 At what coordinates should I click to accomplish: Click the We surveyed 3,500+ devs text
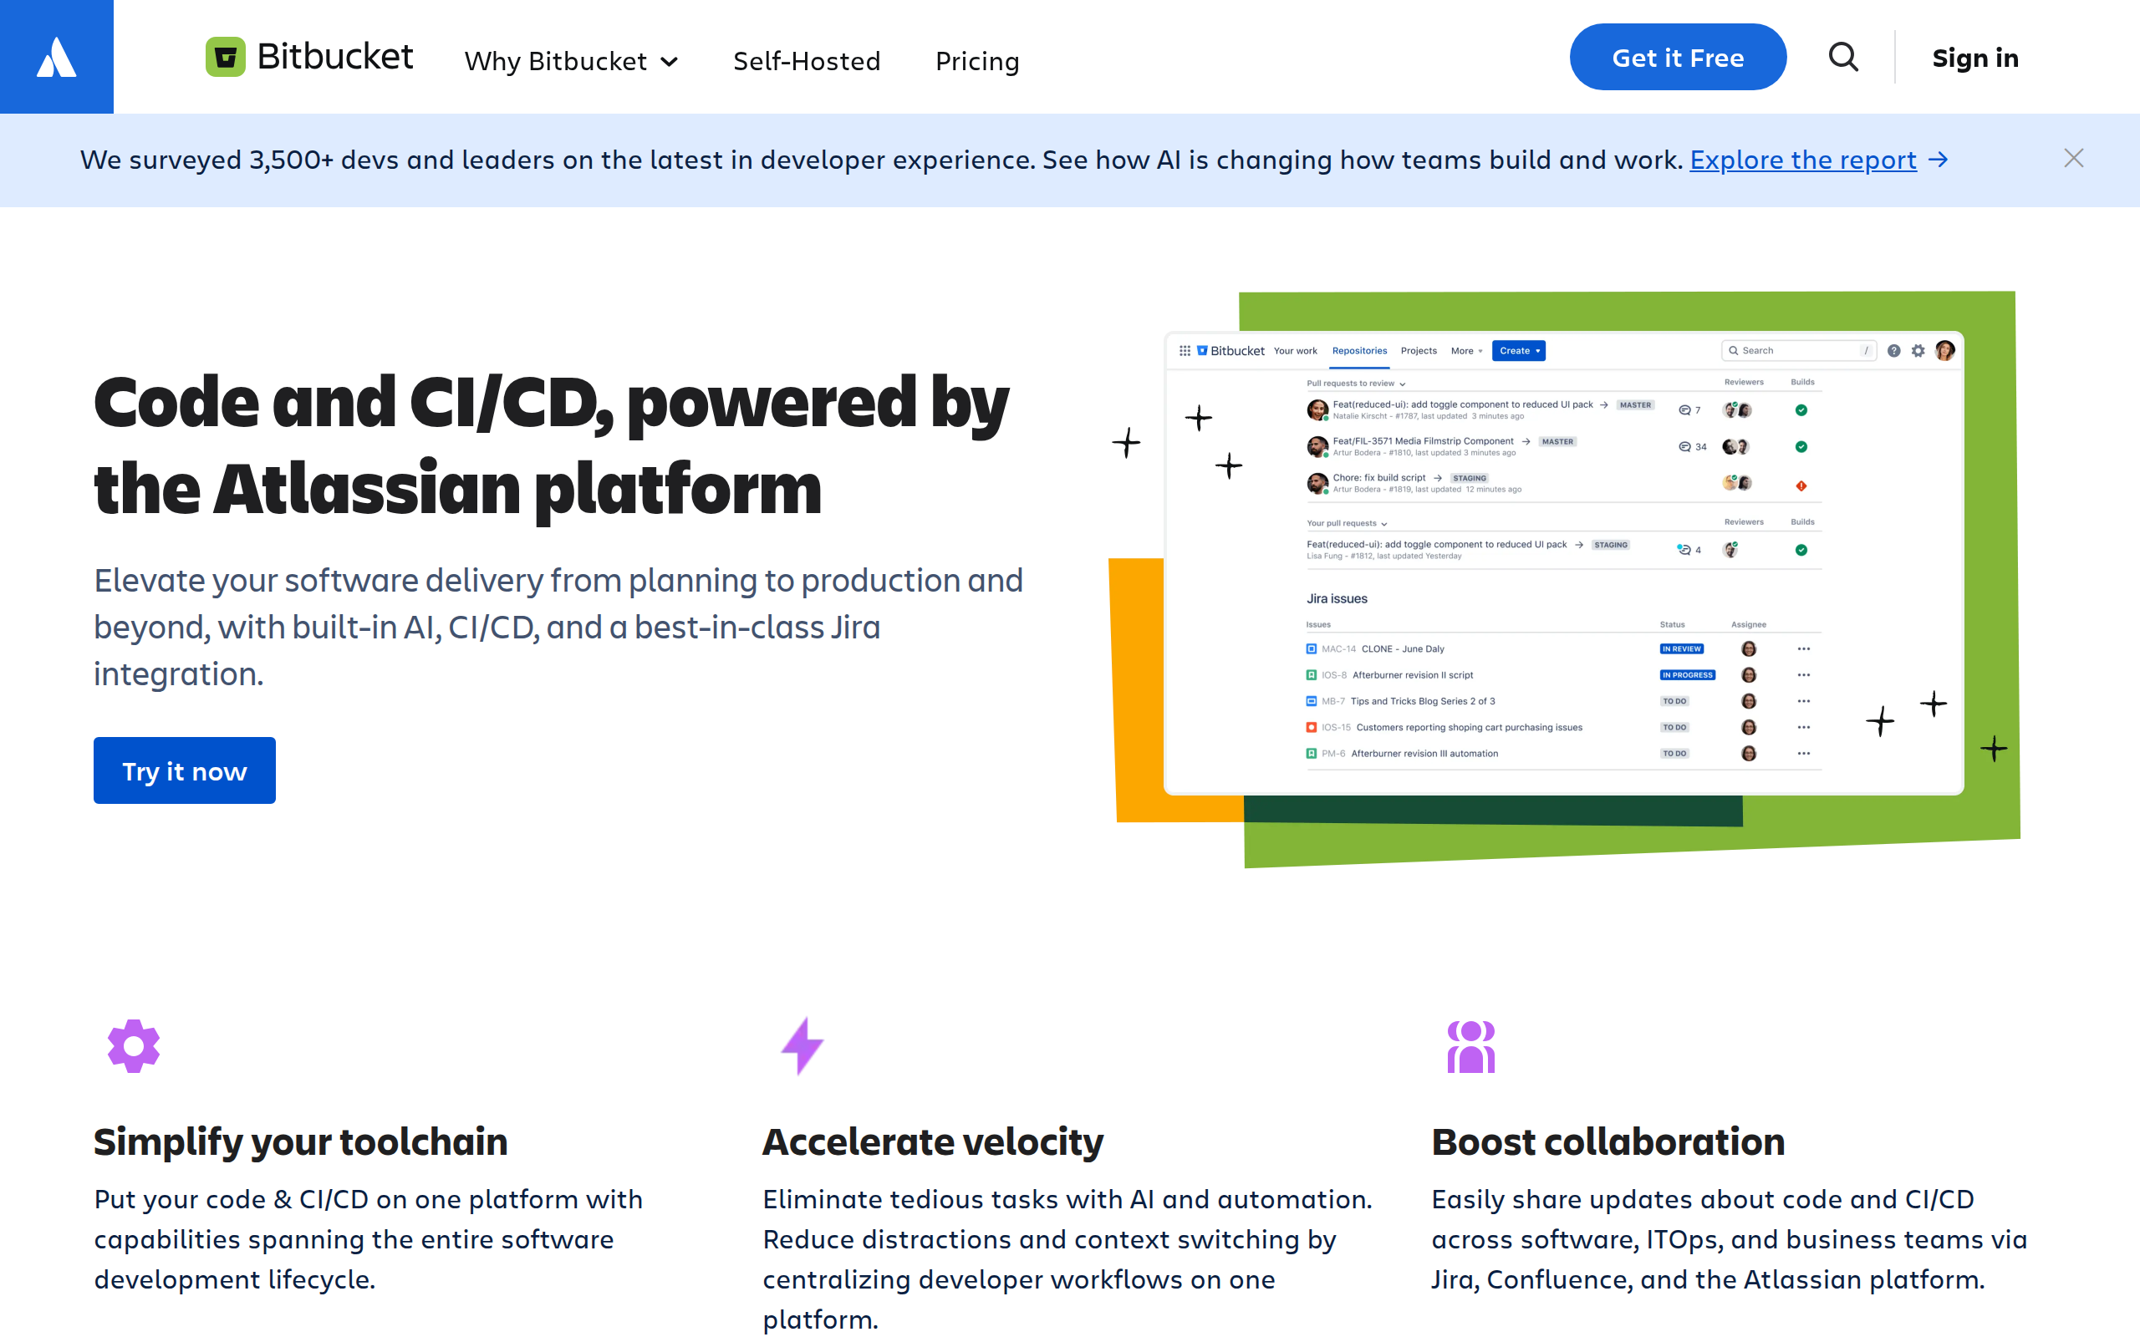(881, 159)
